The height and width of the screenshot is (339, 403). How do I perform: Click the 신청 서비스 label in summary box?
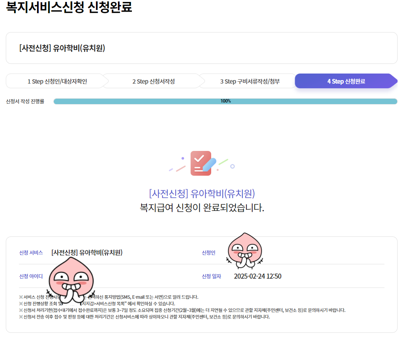(x=31, y=252)
